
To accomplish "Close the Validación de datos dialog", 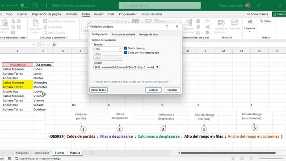I will coord(177,26).
